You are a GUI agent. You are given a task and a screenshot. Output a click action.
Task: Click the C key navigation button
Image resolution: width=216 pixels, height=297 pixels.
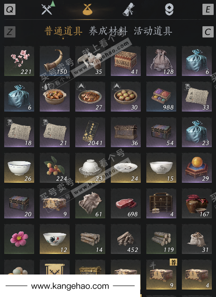tap(208, 32)
